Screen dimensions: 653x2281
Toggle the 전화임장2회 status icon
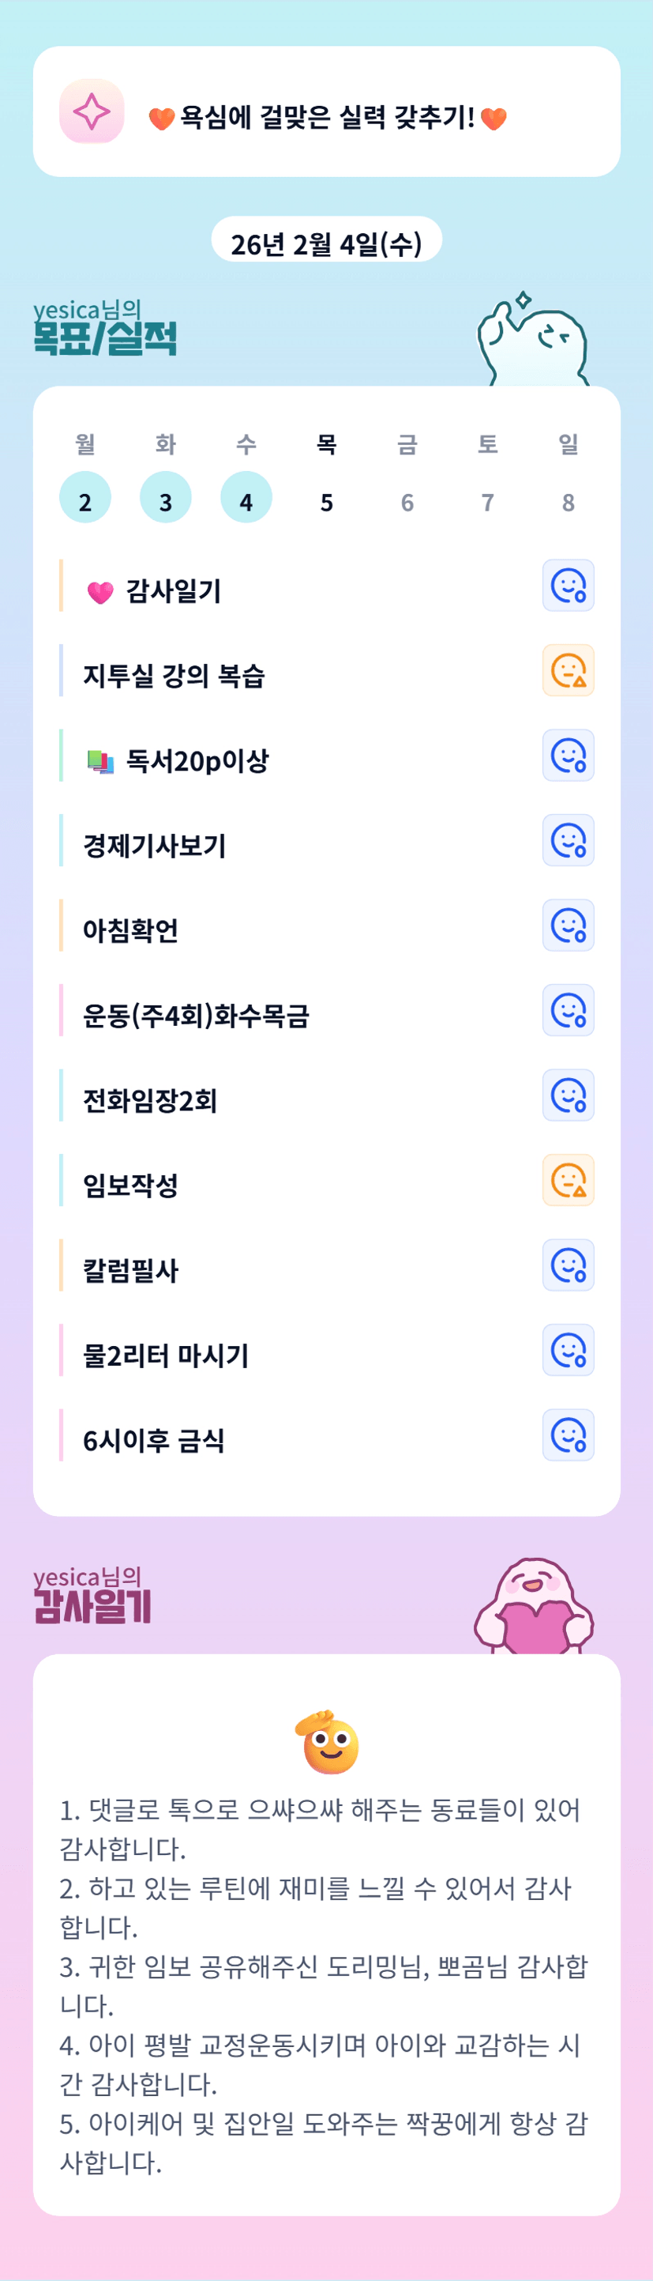[568, 1096]
